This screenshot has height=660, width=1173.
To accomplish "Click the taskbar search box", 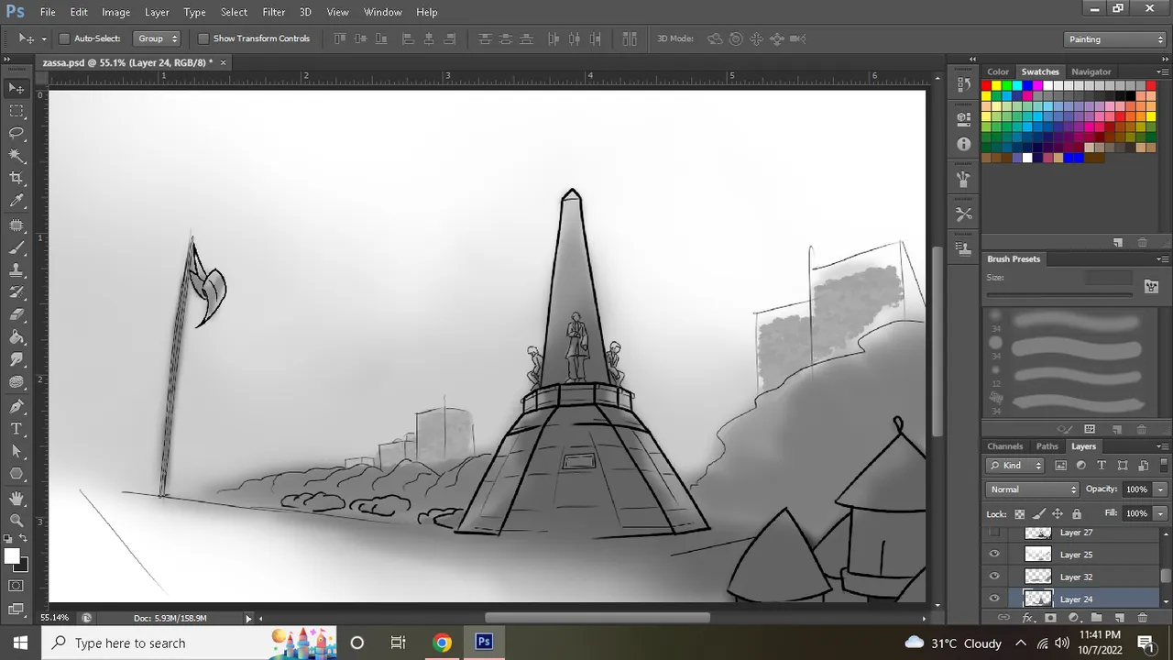I will pyautogui.click(x=190, y=643).
